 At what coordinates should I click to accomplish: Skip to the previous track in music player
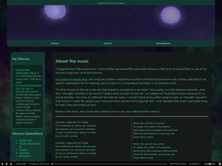pyautogui.click(x=2, y=164)
